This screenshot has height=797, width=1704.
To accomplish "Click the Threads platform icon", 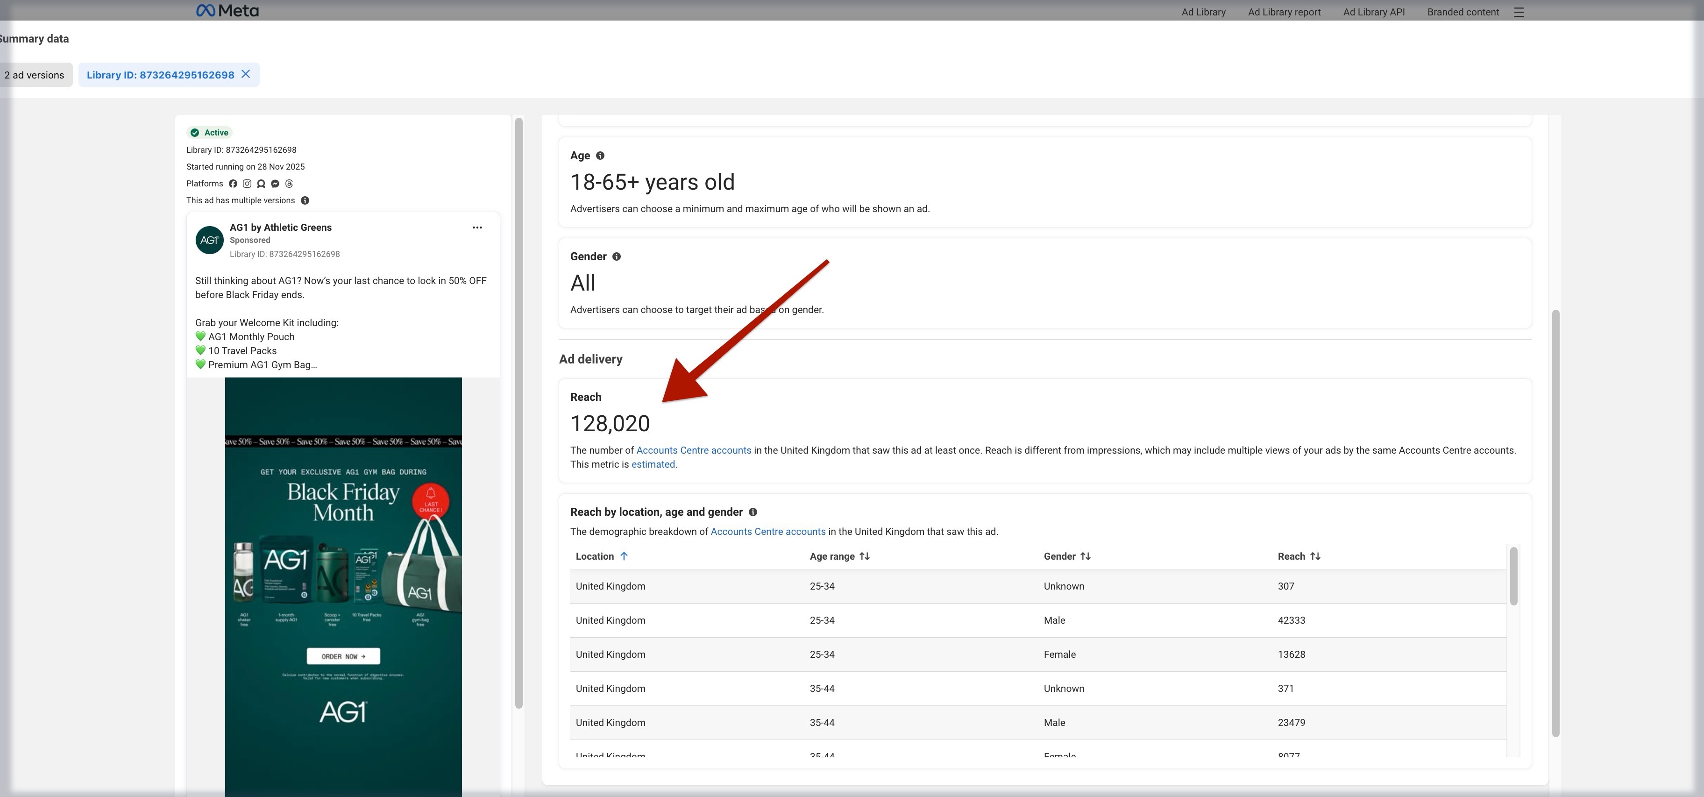I will click(x=289, y=184).
